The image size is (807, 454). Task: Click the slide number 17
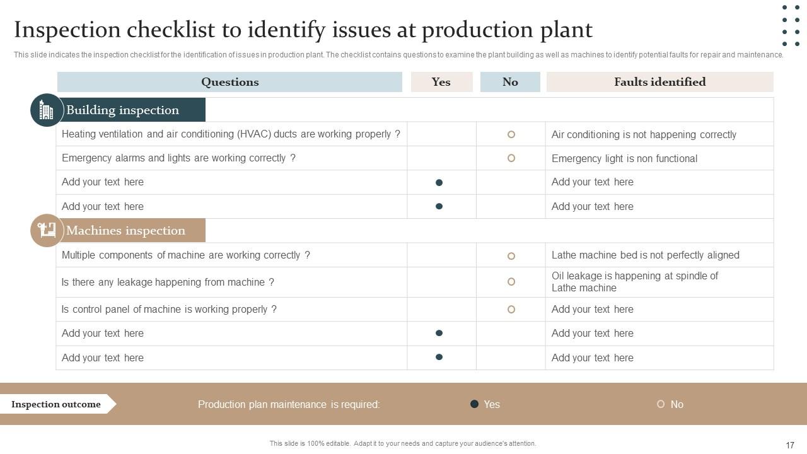(789, 444)
